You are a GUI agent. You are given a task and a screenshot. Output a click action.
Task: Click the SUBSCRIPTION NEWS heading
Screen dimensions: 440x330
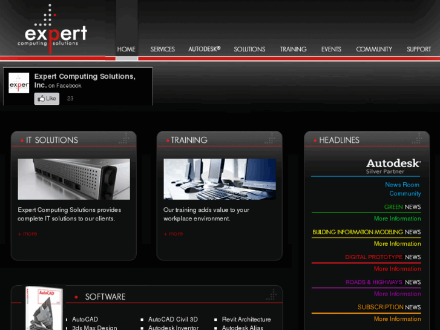click(389, 307)
